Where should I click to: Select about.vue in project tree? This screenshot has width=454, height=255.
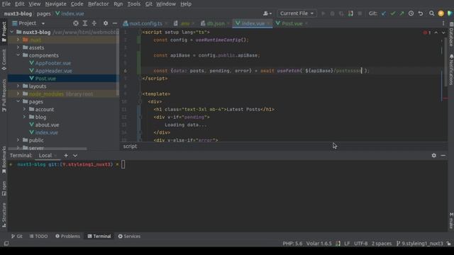coord(47,125)
